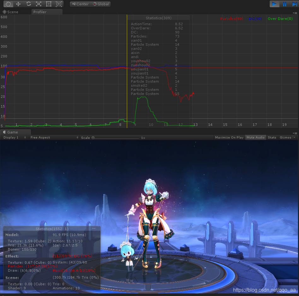Select the Scale tool

pyautogui.click(x=39, y=4)
